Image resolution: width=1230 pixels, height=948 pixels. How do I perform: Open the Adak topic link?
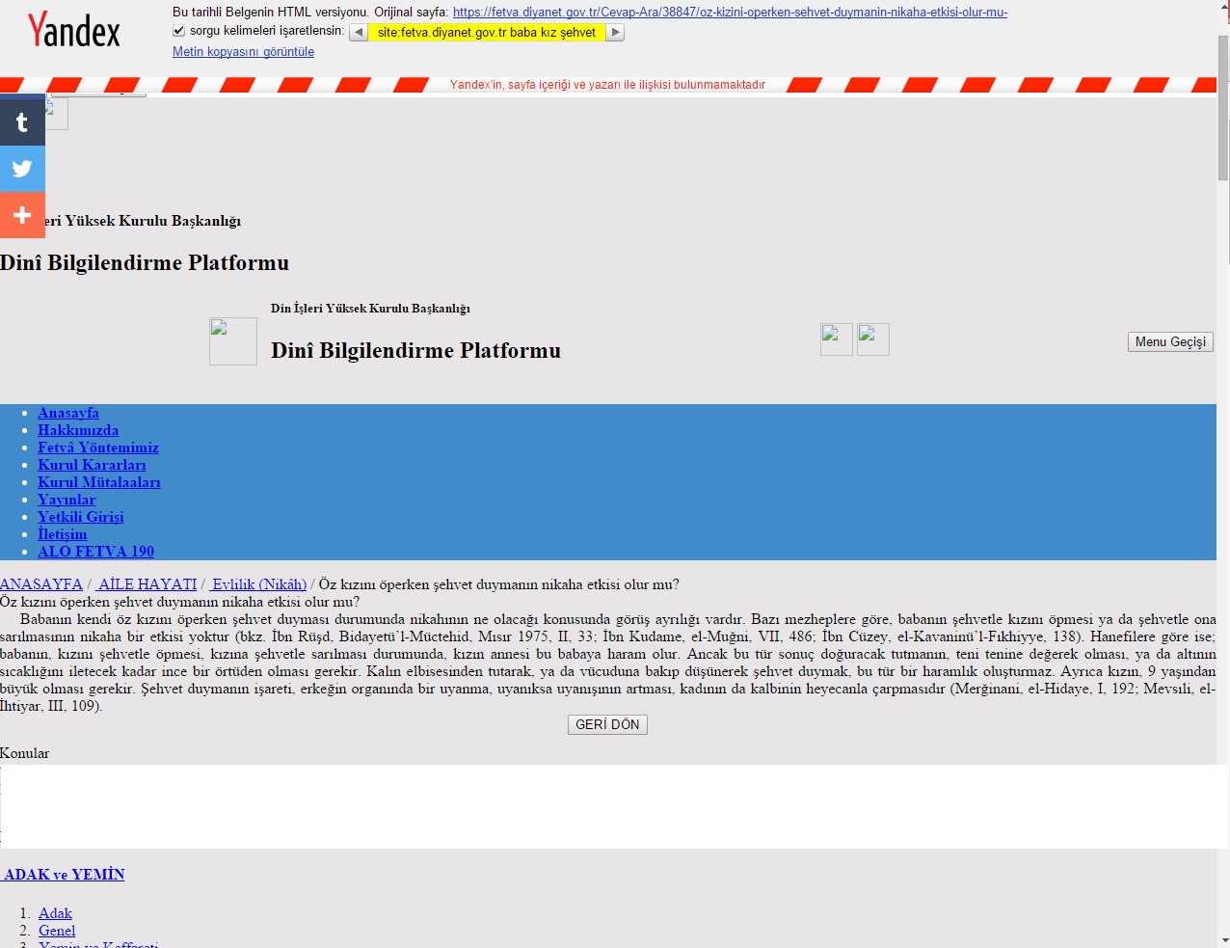[x=55, y=913]
